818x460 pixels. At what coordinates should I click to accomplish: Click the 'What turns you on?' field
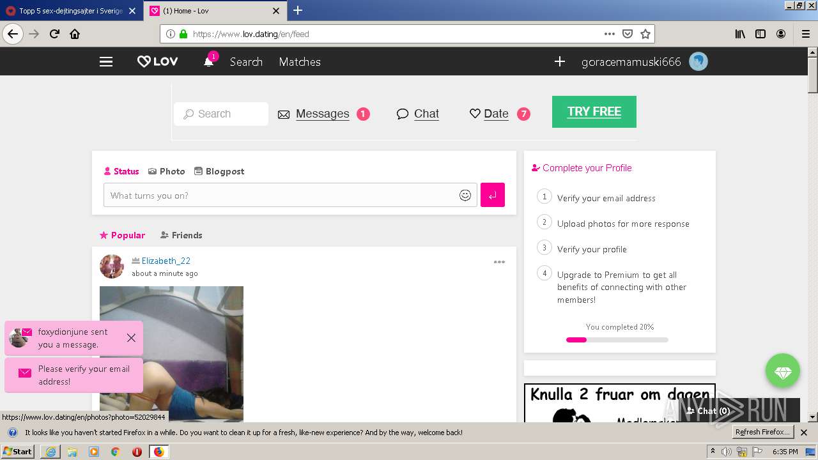(x=290, y=195)
